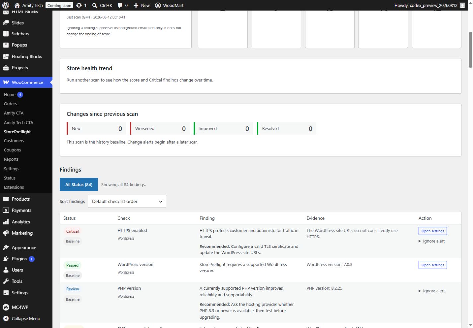
Task: Click the plus New icon
Action: [136, 5]
